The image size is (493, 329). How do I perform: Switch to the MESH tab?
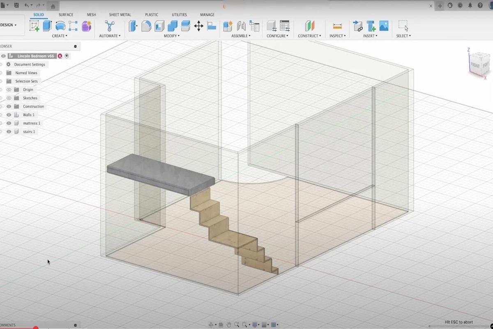click(x=91, y=15)
